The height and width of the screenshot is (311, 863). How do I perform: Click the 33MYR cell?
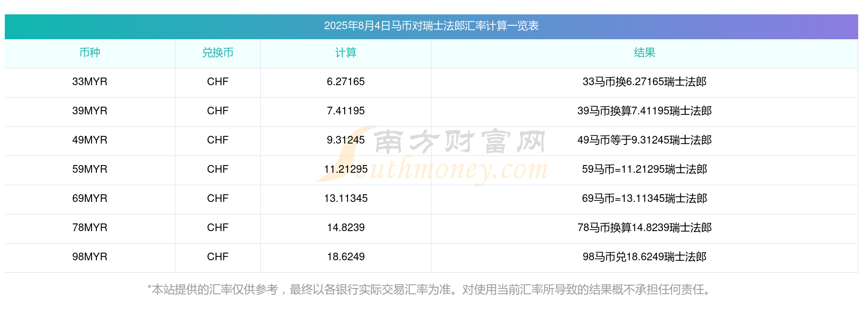click(90, 82)
